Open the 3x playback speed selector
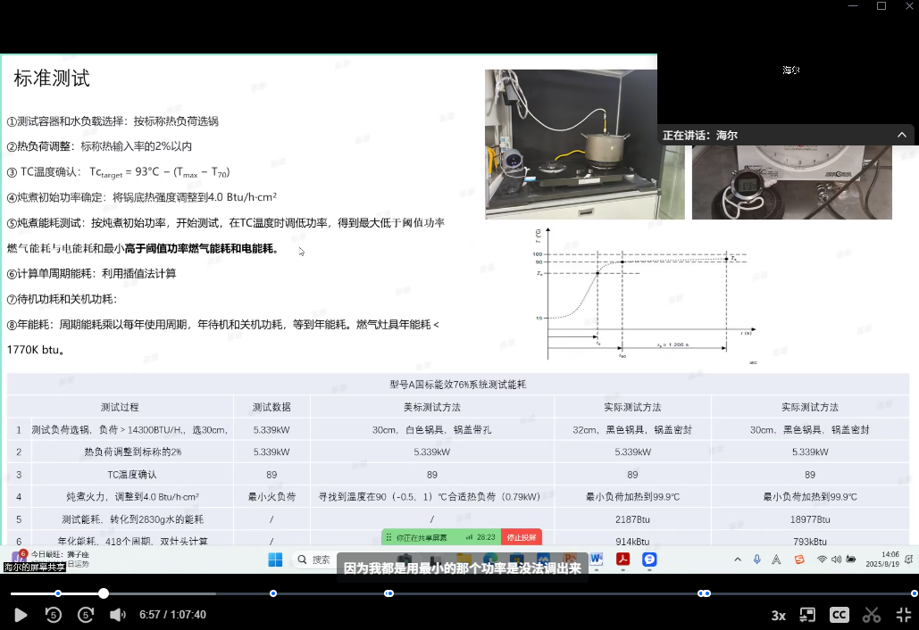The width and height of the screenshot is (919, 630). pyautogui.click(x=778, y=615)
